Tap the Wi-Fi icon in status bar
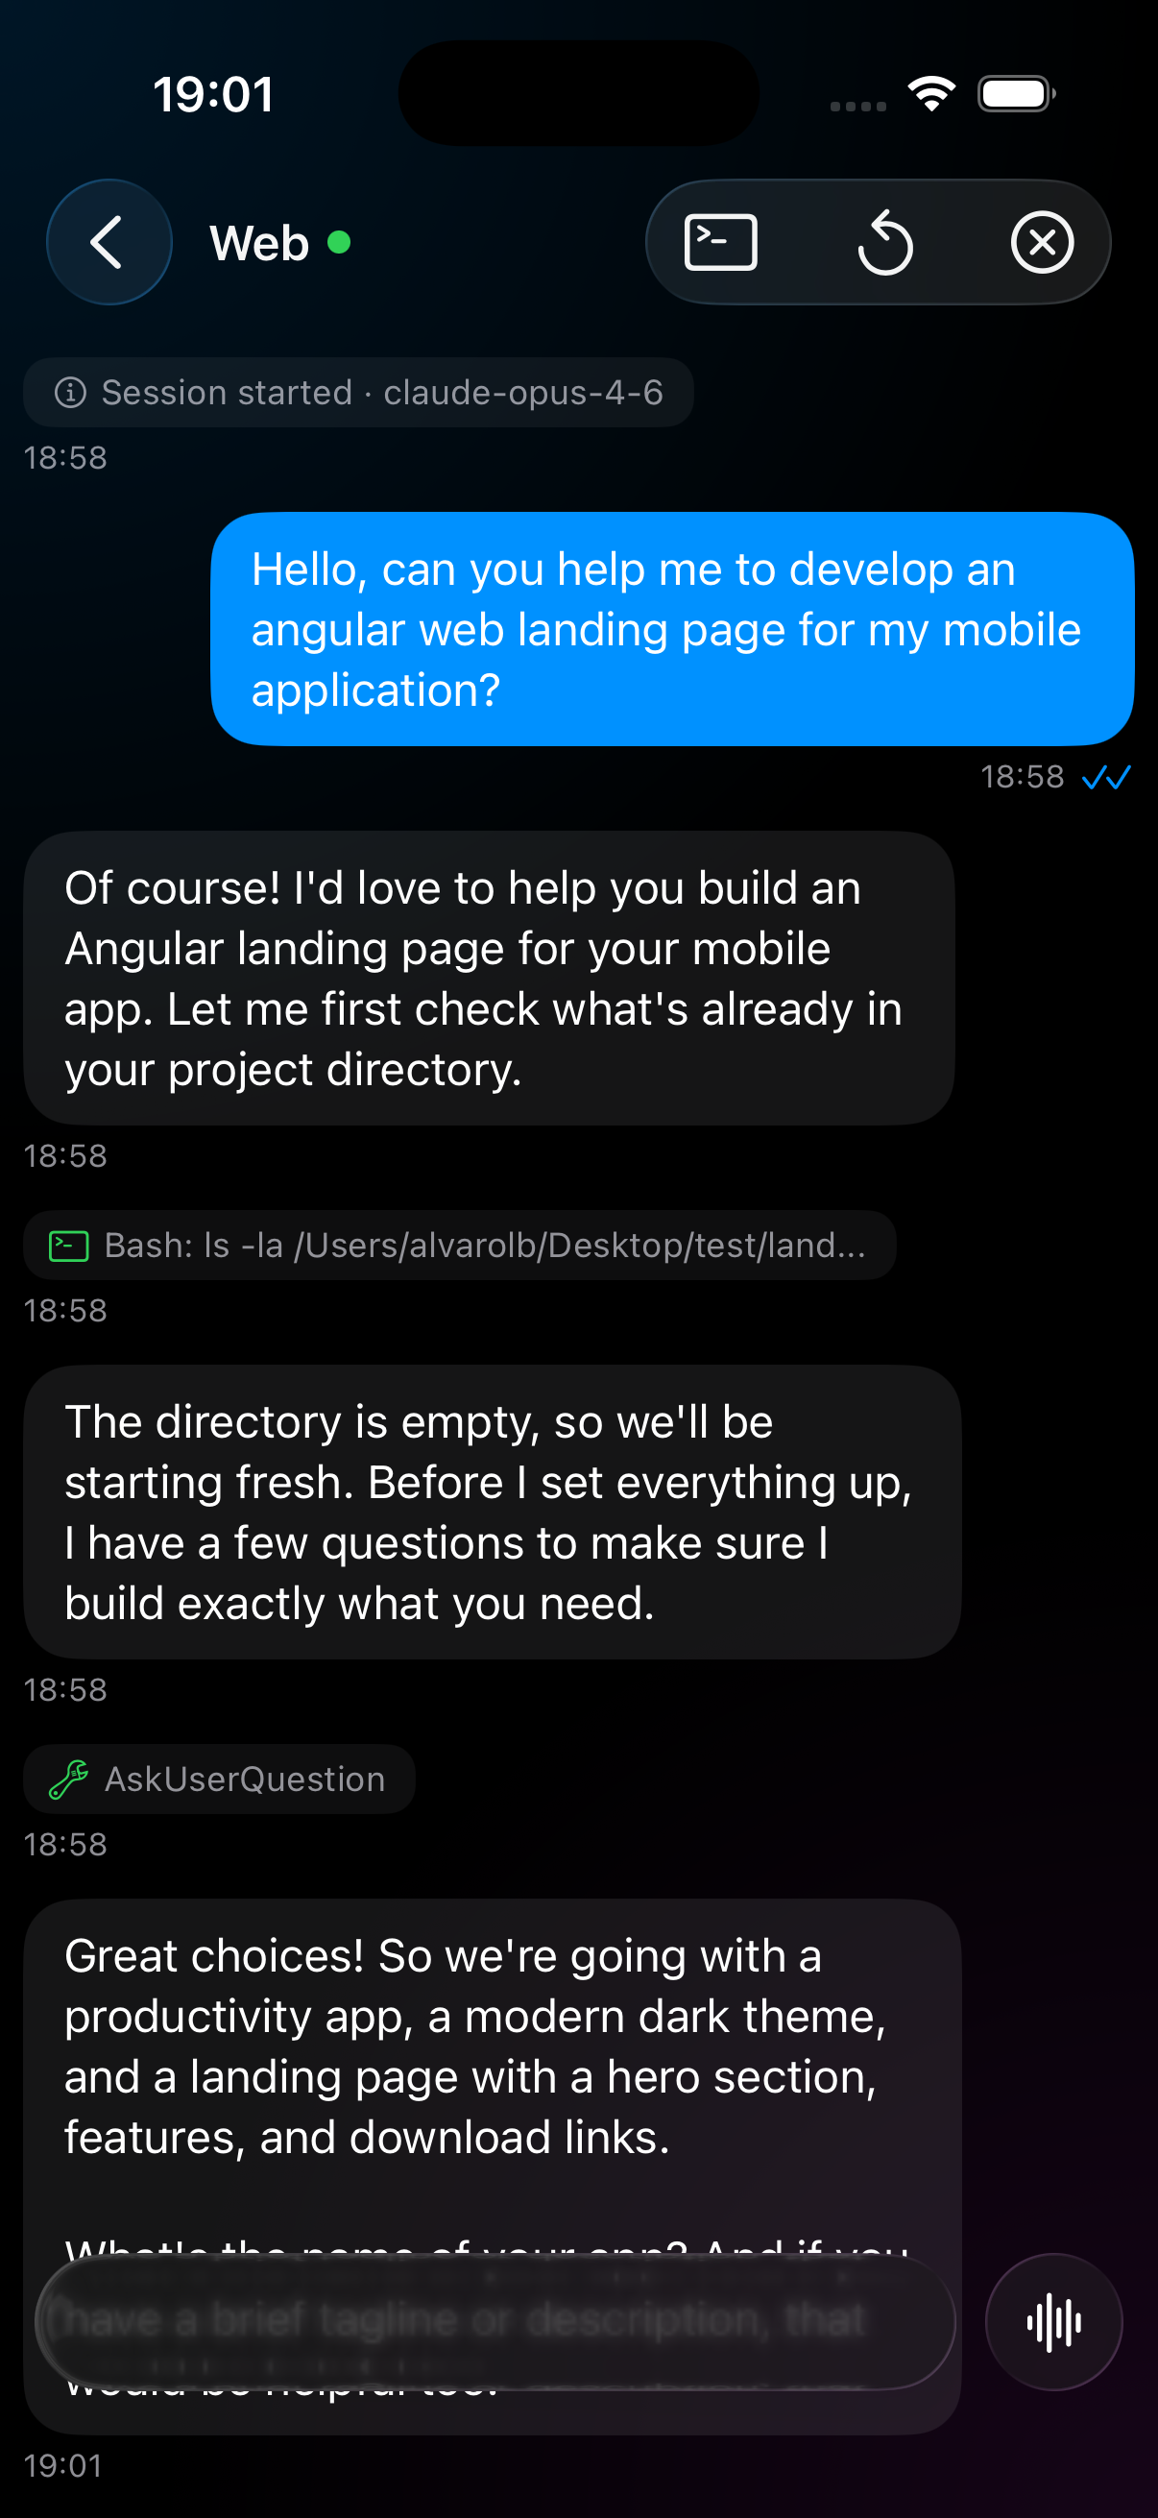The height and width of the screenshot is (2518, 1158). pos(931,94)
